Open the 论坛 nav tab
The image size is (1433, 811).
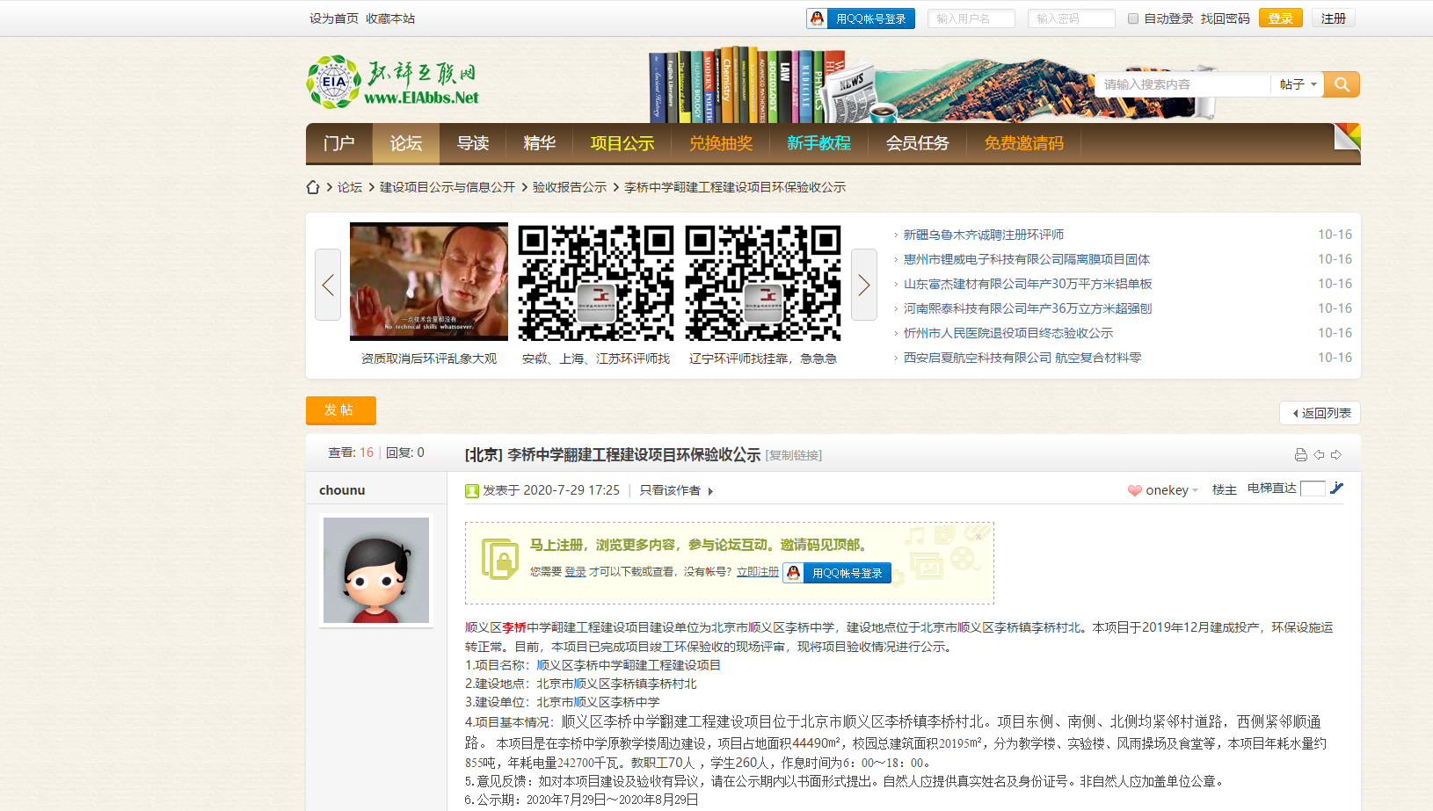[406, 143]
